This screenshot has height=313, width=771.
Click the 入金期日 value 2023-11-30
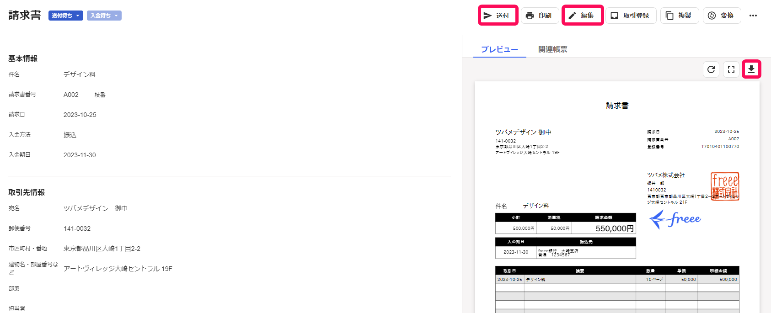[80, 155]
